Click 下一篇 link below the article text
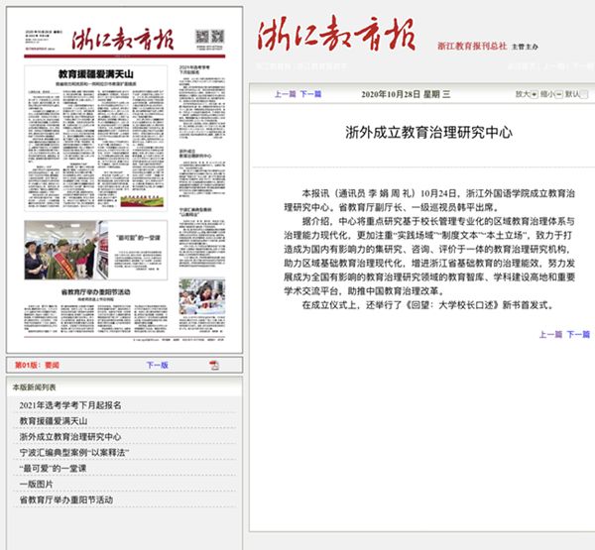 (579, 335)
